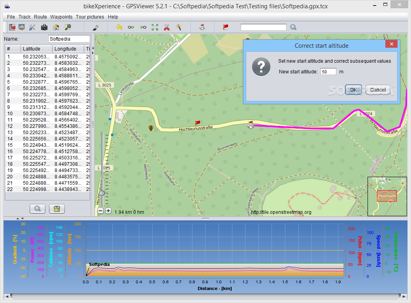Click the green arrow pointing at circle icon
The width and height of the screenshot is (411, 303).
pos(143,27)
